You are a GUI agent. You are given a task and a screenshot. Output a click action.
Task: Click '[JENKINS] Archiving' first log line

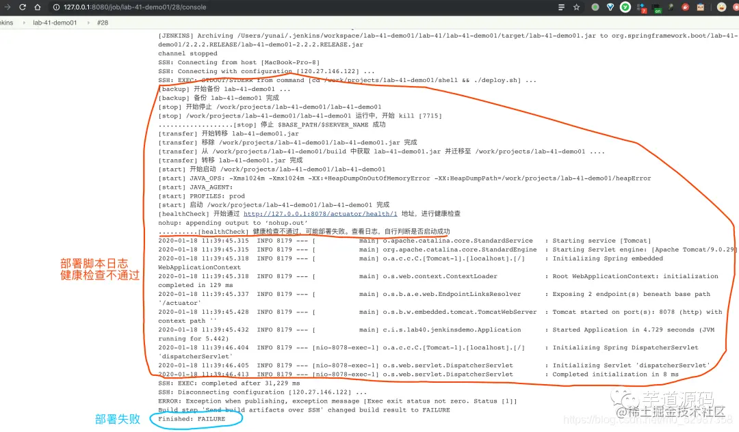click(x=448, y=36)
